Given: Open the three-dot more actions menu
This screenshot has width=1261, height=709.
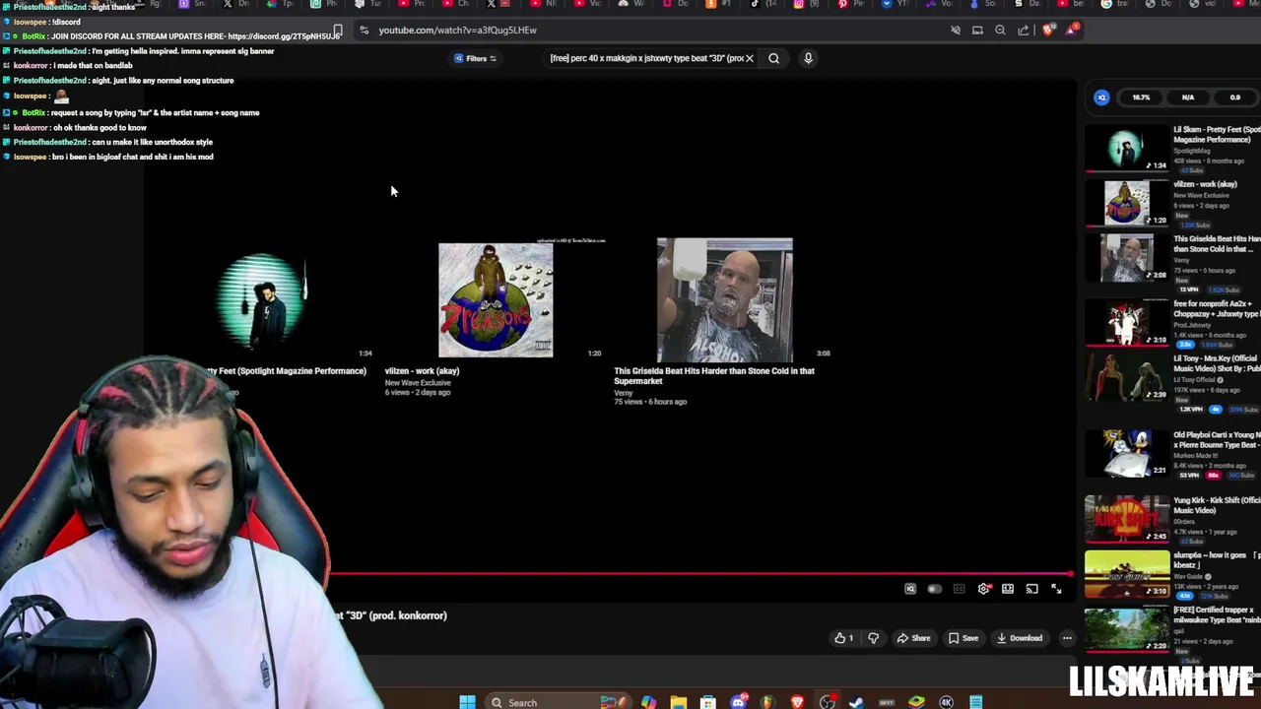Looking at the screenshot, I should 1067,638.
